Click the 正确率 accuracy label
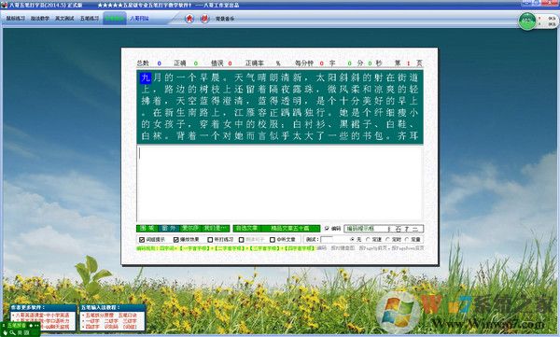Screen dimensions: 560x337 [x=254, y=63]
